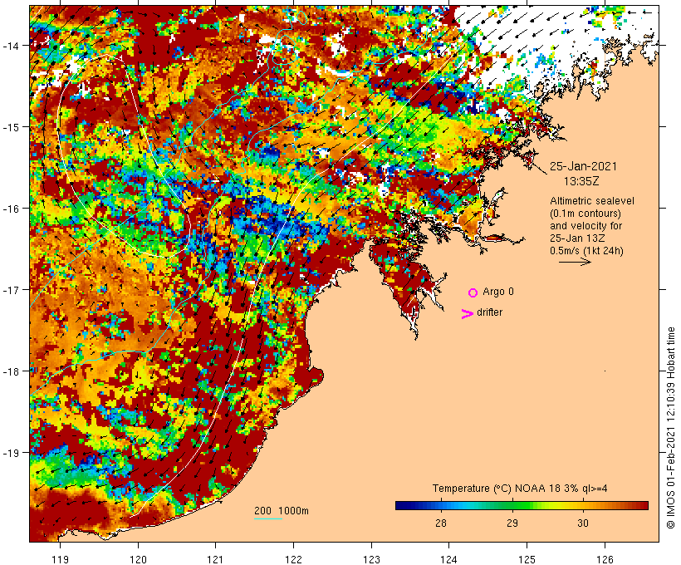Click latitude label -16
681x565 pixels.
point(10,209)
